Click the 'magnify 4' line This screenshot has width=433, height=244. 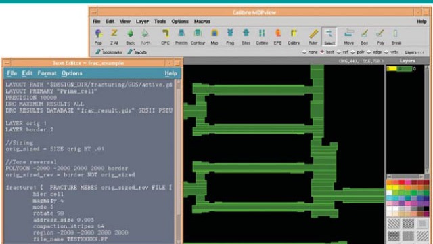(48, 201)
